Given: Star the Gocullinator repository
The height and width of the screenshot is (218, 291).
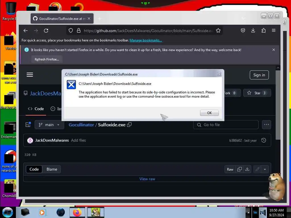Looking at the screenshot, I should click(x=257, y=93).
